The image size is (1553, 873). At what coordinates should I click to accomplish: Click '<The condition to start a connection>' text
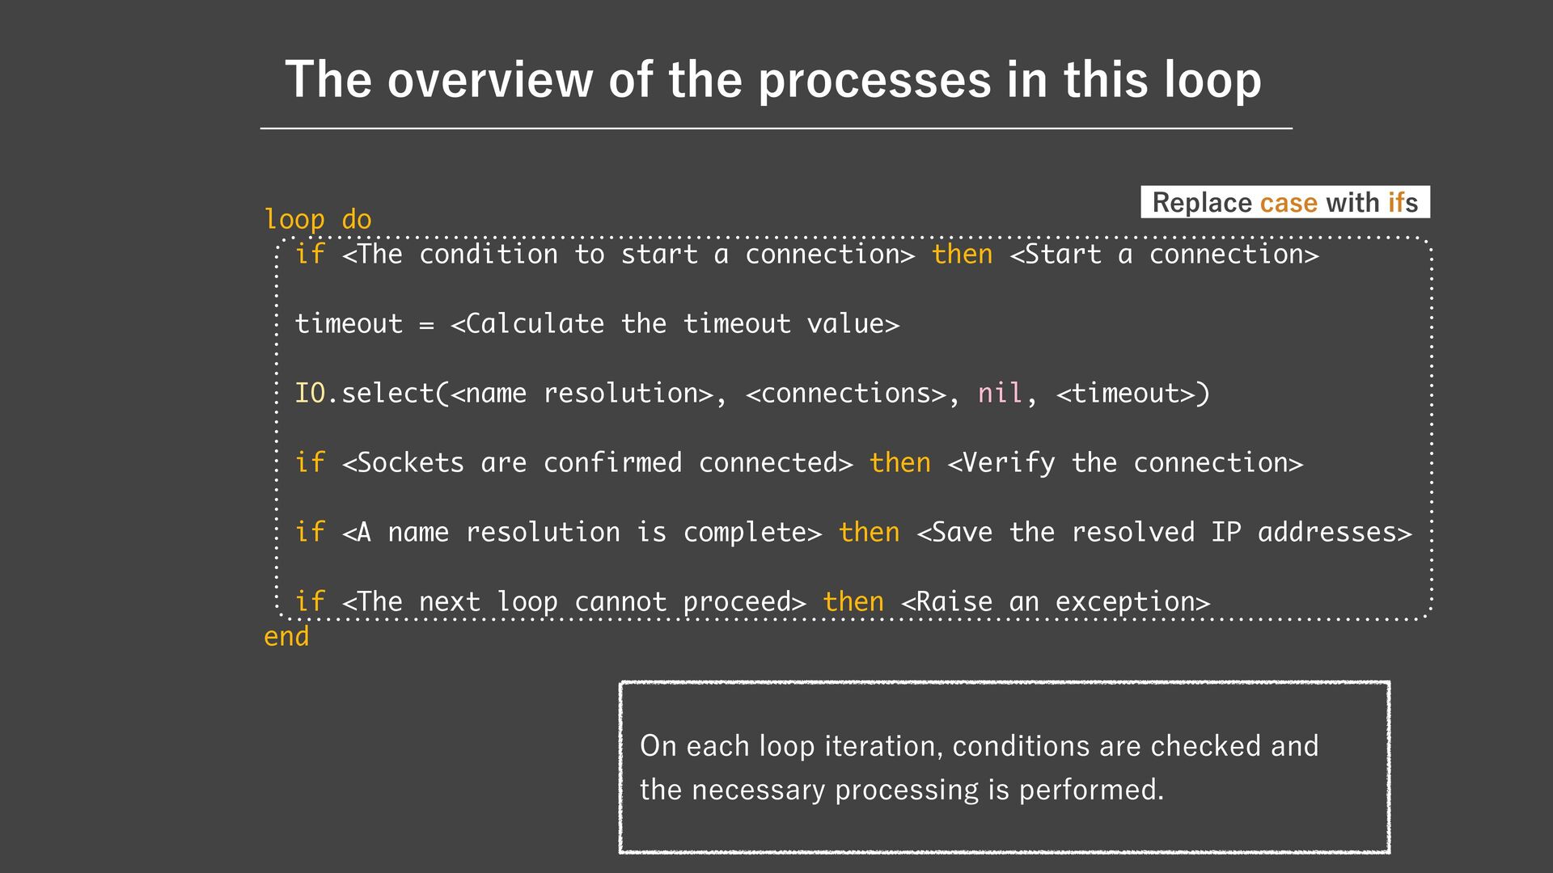pos(628,255)
